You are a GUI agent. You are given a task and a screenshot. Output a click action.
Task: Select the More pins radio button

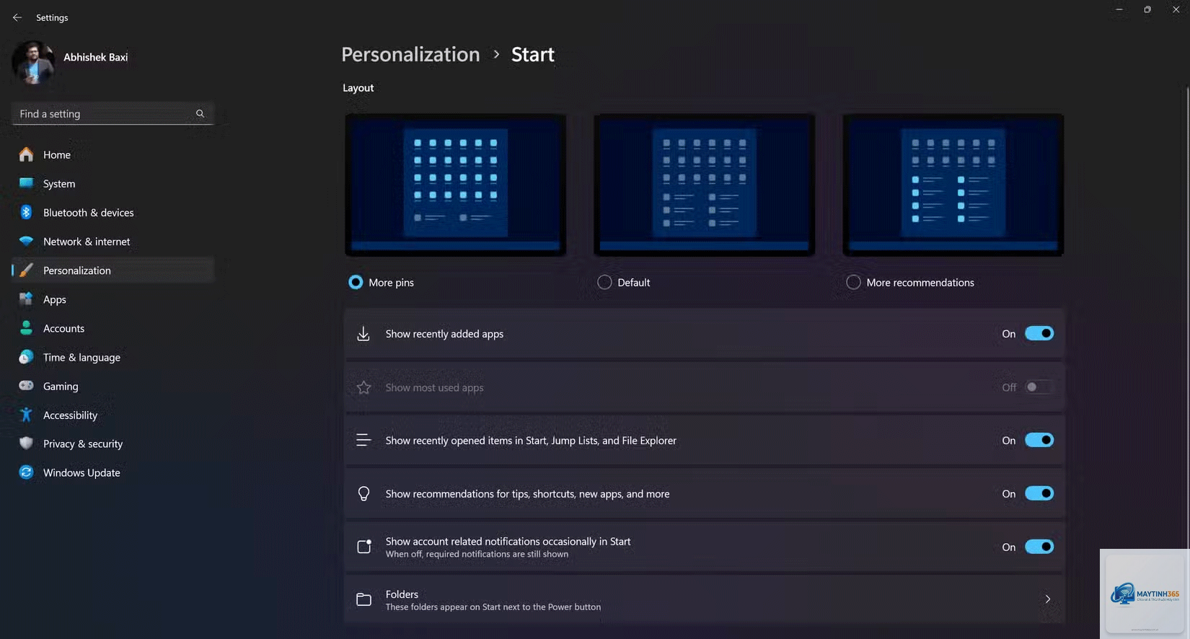click(x=356, y=282)
